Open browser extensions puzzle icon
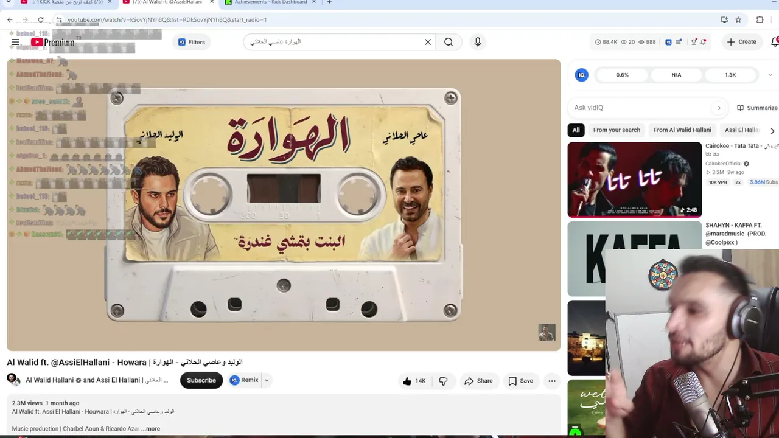 tap(760, 19)
